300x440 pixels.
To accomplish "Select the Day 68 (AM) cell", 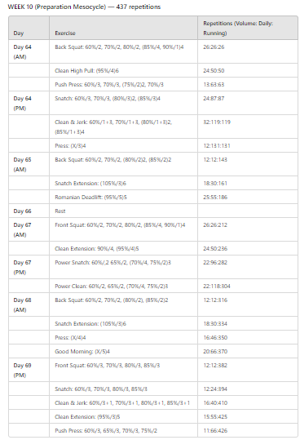I will point(29,304).
